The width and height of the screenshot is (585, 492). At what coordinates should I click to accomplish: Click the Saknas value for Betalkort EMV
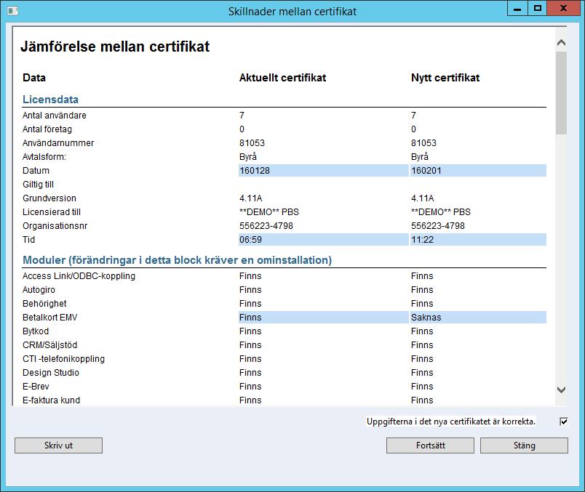[478, 318]
